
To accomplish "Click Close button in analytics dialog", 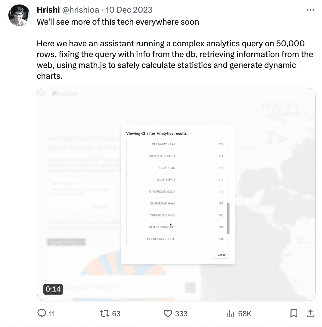I will point(221,255).
